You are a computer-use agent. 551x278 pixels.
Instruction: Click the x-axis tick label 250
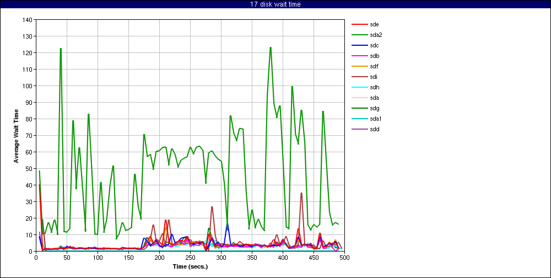coord(190,257)
